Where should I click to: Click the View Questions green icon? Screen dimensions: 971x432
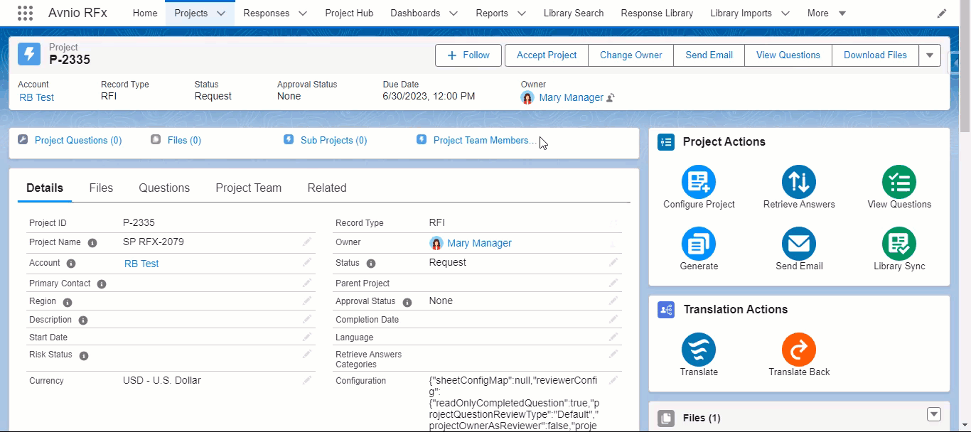tap(899, 182)
